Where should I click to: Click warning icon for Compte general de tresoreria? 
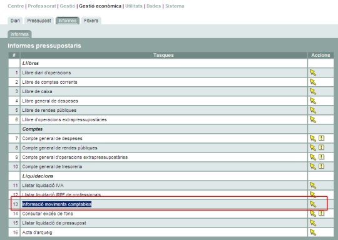point(321,166)
